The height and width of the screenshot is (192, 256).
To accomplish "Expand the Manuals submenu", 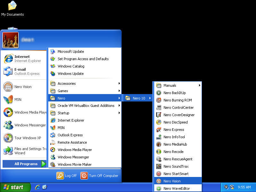I will [x=178, y=85].
